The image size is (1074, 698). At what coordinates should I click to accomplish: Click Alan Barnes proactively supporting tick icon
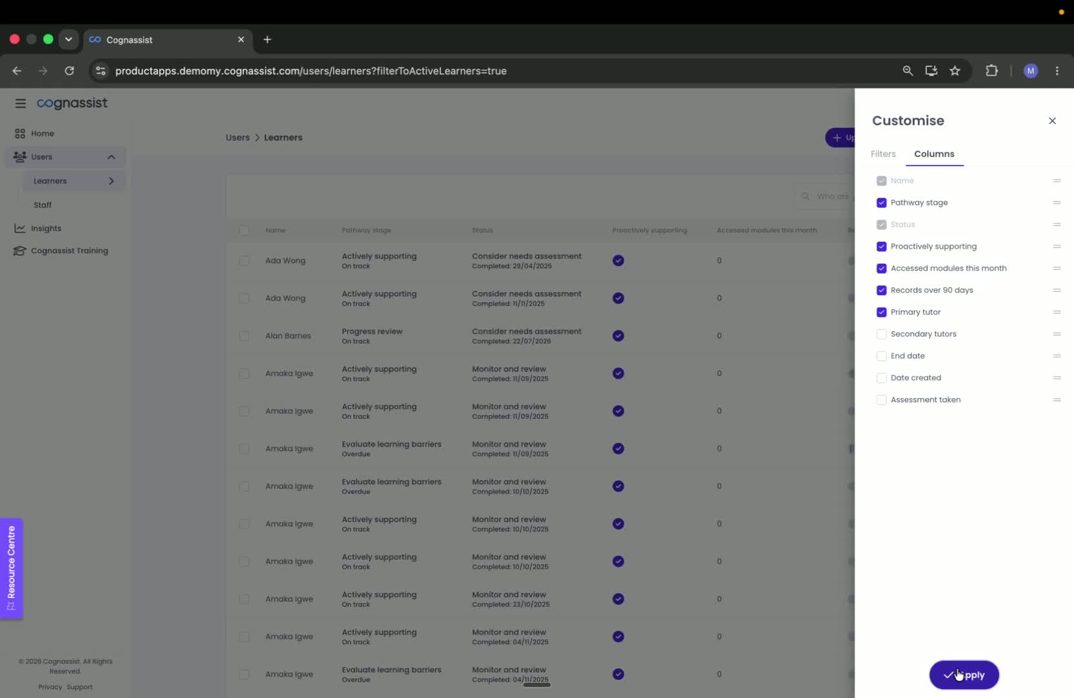619,336
